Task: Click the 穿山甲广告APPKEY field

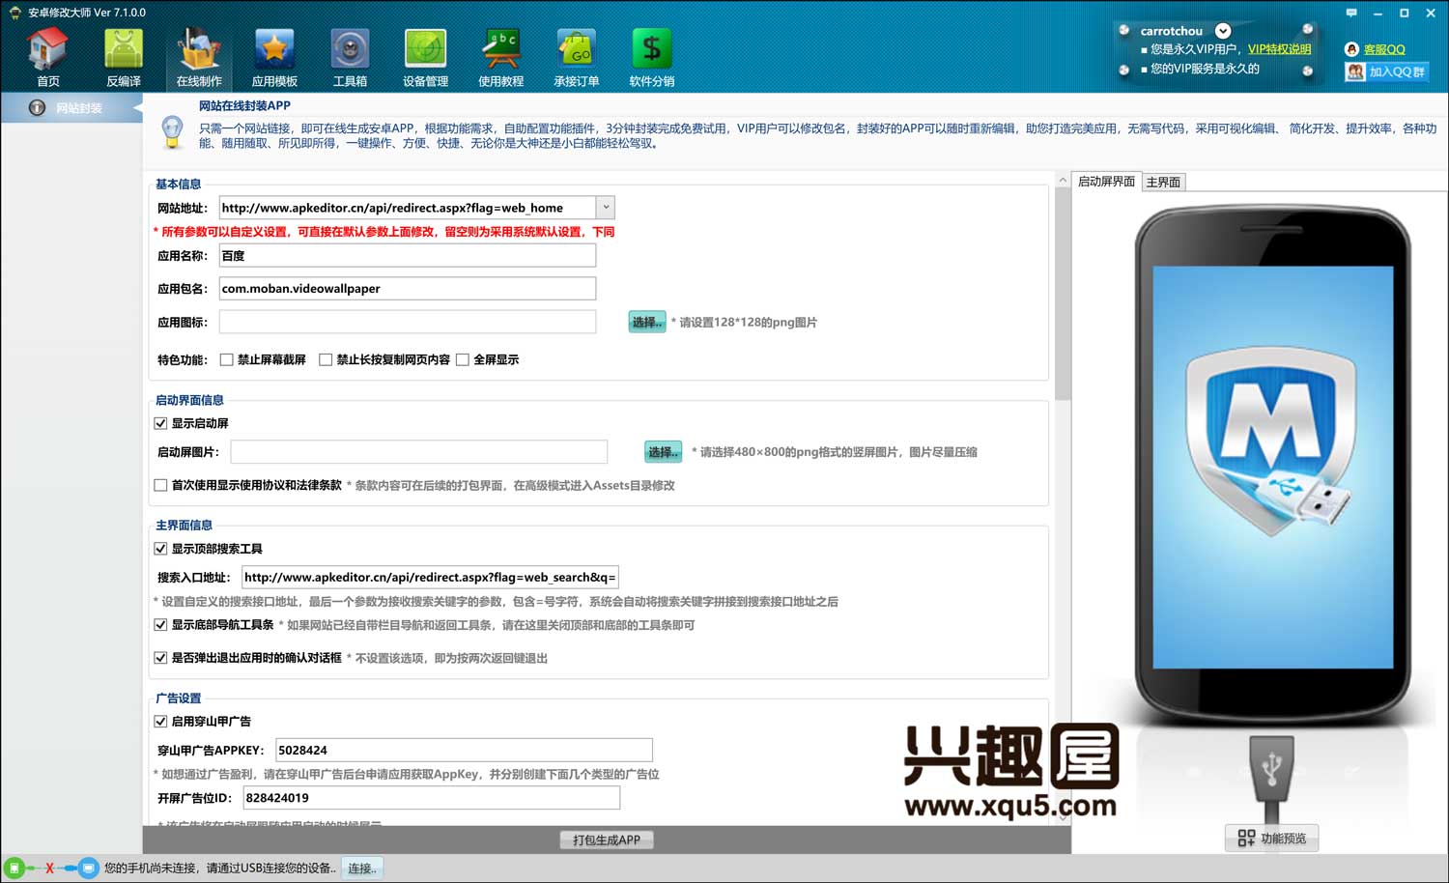Action: click(464, 751)
